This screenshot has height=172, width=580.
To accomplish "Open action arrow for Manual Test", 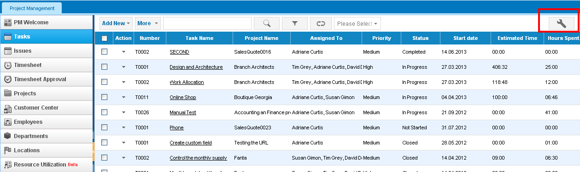I will [x=123, y=113].
